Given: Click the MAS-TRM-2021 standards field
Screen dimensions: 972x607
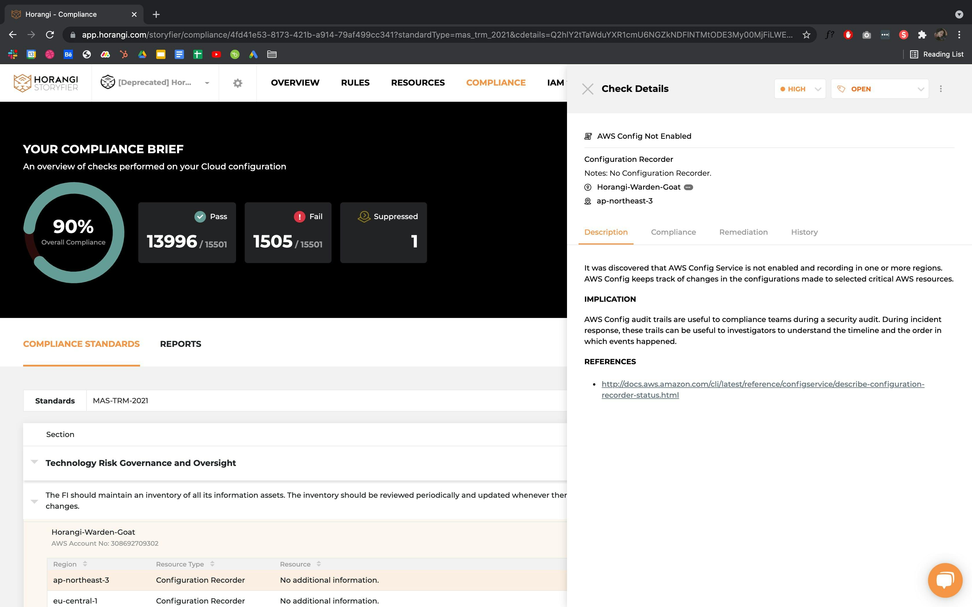Looking at the screenshot, I should click(x=326, y=401).
